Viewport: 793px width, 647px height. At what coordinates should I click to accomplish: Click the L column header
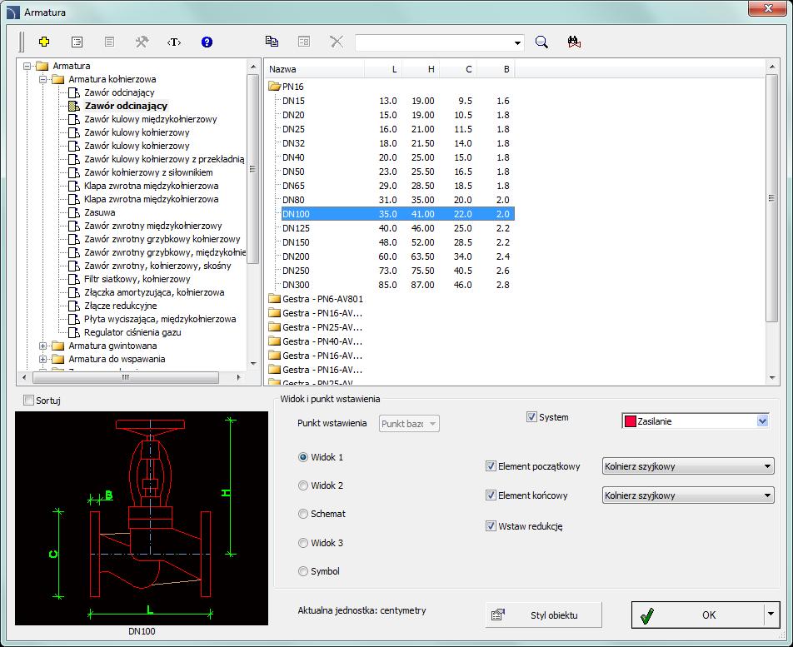click(x=383, y=69)
